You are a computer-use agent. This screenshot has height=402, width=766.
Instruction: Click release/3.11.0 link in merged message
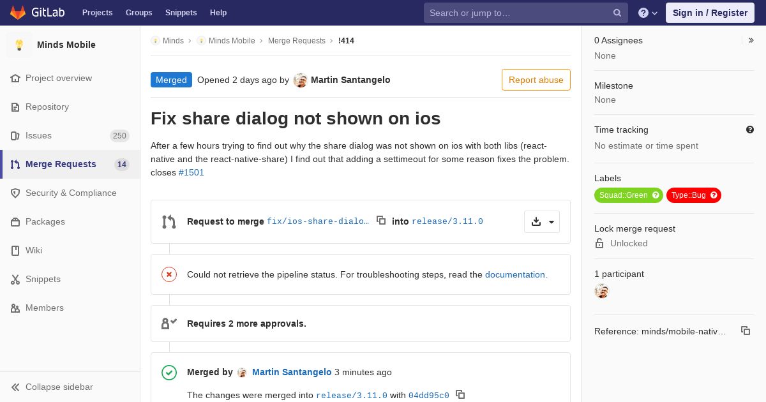coord(352,395)
